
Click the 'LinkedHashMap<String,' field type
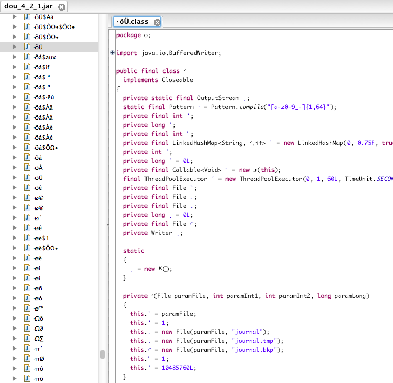[x=209, y=143]
